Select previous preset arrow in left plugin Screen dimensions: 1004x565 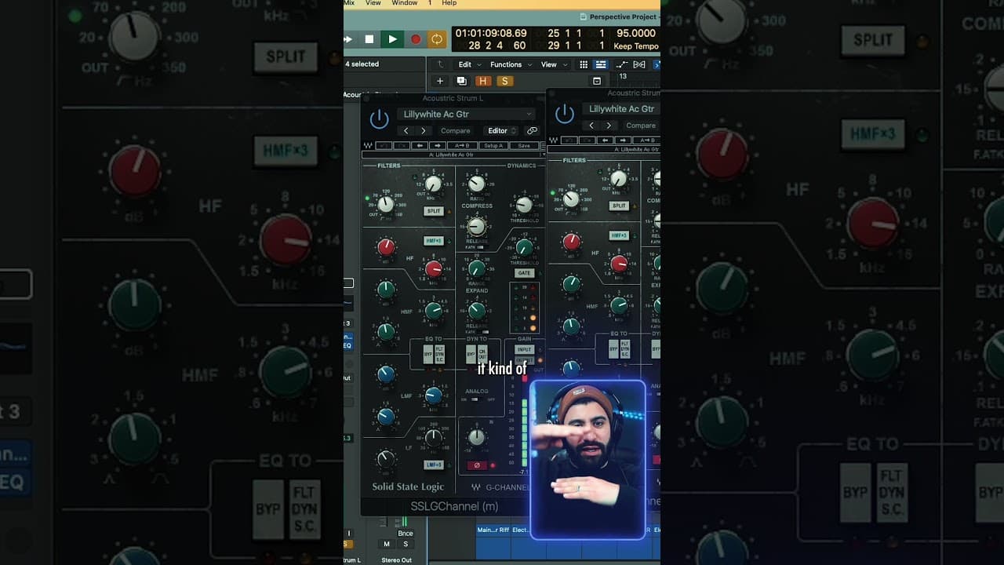(406, 131)
